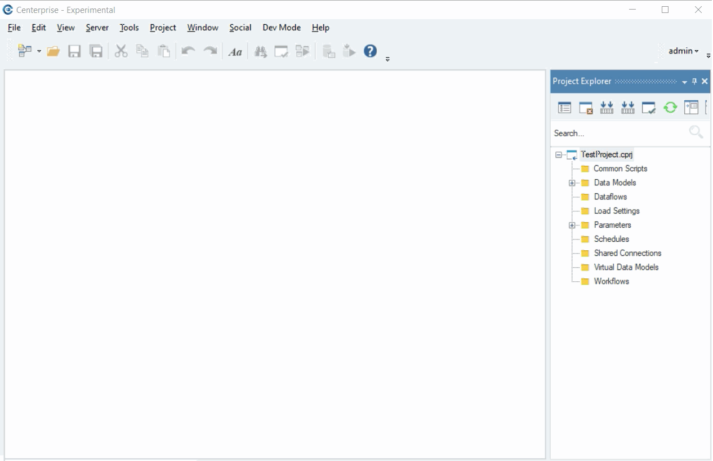Select the Common Scripts folder
Viewport: 713px width, 461px height.
[620, 169]
